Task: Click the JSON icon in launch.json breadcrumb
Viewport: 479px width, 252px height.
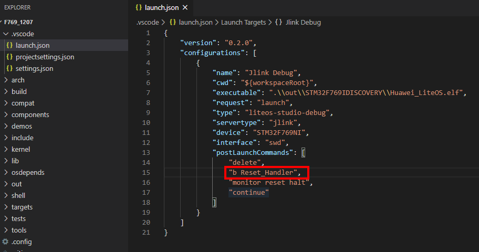Action: pyautogui.click(x=173, y=22)
